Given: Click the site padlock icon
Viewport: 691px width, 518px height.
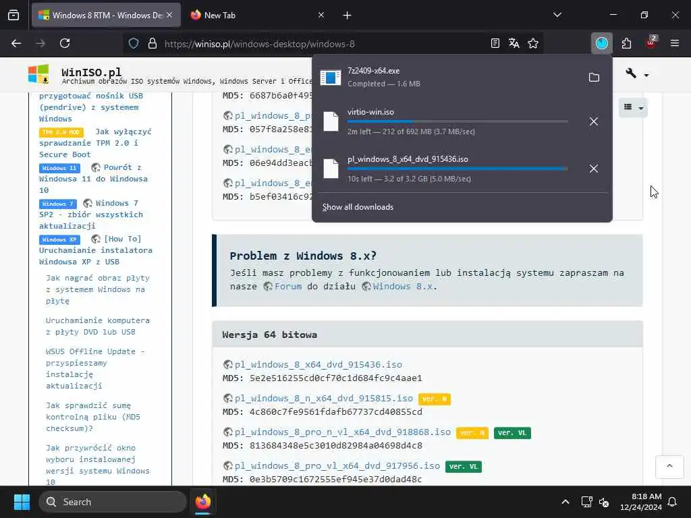Looking at the screenshot, I should point(153,43).
